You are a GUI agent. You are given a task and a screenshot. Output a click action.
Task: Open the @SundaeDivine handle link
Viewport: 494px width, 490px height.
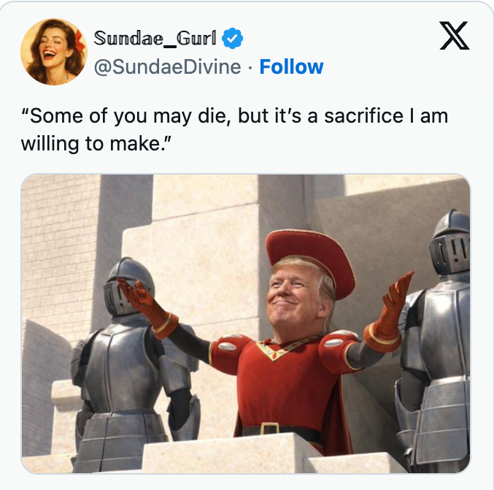(x=168, y=67)
